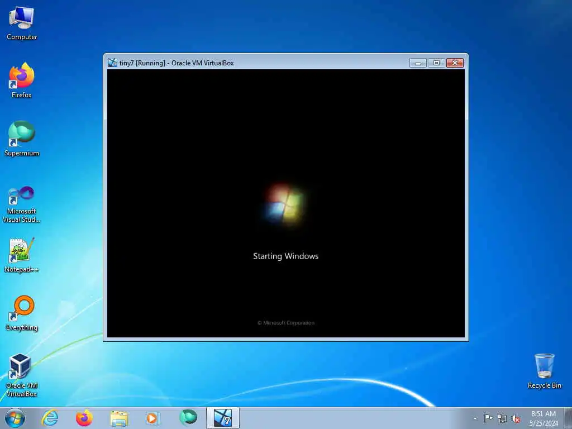Screen dimensions: 572x429
Task: Minimize the tiny7 VirtualBox window
Action: tap(418, 63)
